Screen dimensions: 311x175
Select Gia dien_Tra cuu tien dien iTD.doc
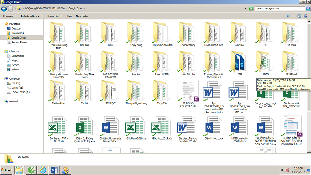(188, 129)
